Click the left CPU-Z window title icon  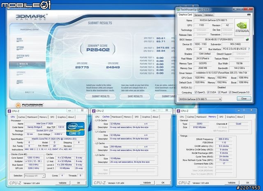click(9, 111)
